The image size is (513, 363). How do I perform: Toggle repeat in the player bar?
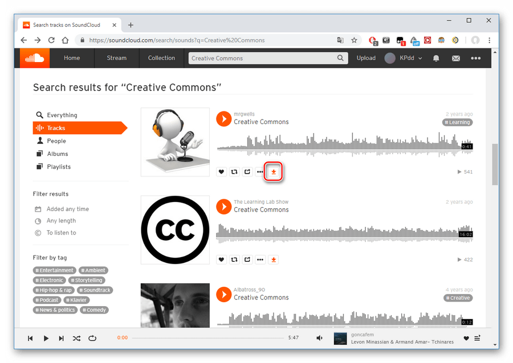pos(92,338)
